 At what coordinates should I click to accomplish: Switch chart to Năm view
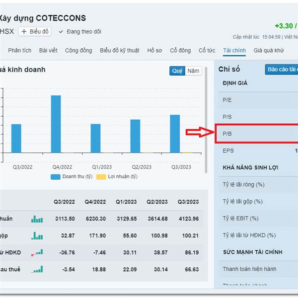(193, 71)
